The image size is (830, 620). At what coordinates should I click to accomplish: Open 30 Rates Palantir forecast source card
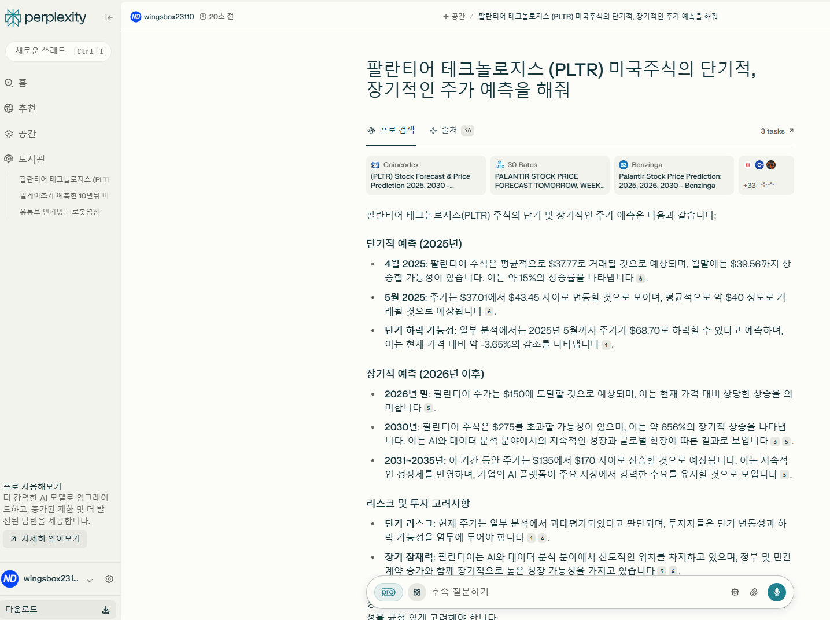(x=550, y=175)
